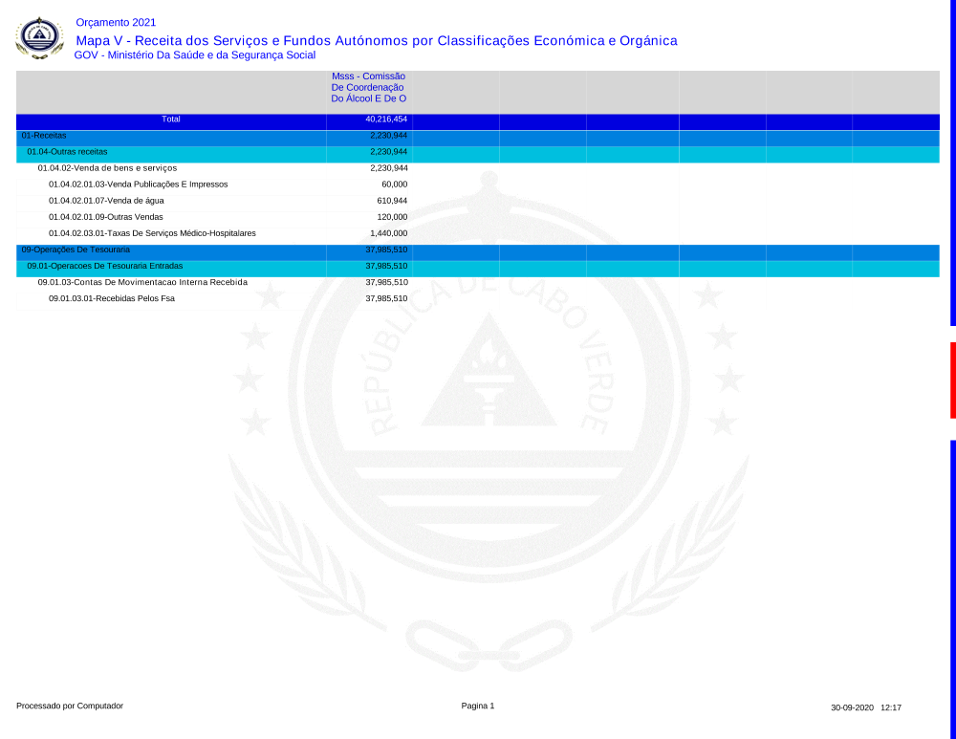Screen dimensions: 956x739
Task: Click the 'Total' row label
Action: click(x=171, y=120)
